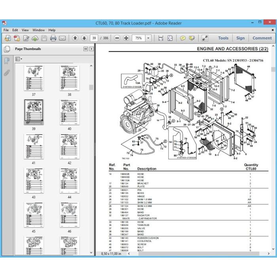Open the Page Thumbnails panel icon
The image size is (277, 277).
(7, 49)
